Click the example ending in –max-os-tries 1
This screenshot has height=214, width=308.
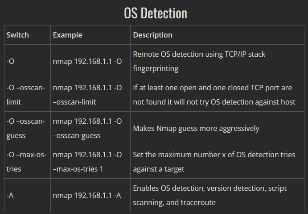point(87,162)
